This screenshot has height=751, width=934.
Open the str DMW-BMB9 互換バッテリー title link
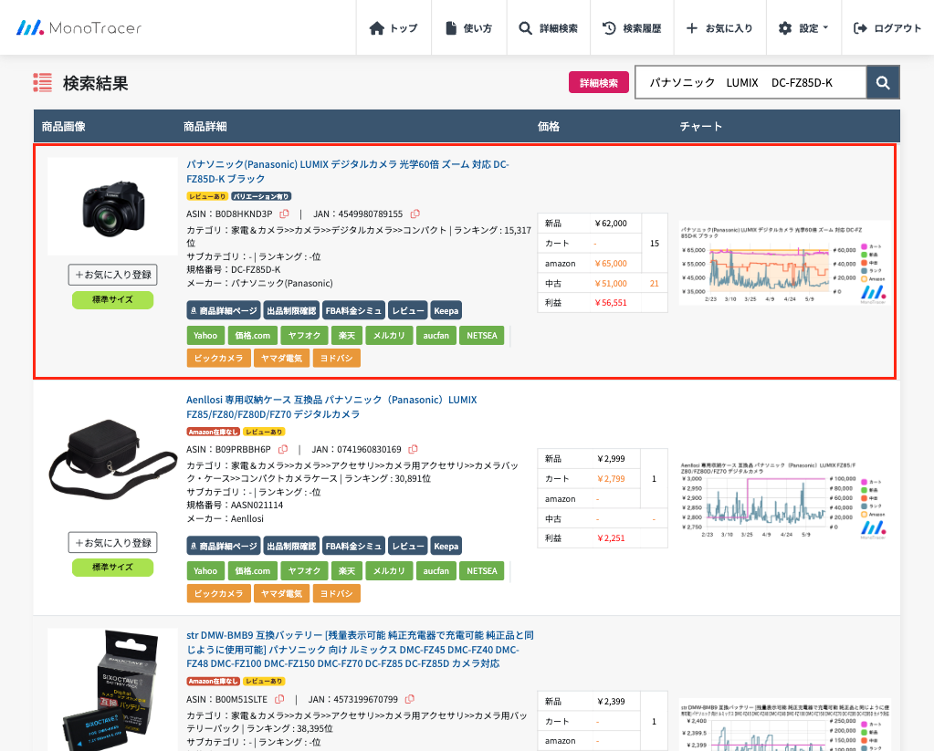coord(360,649)
